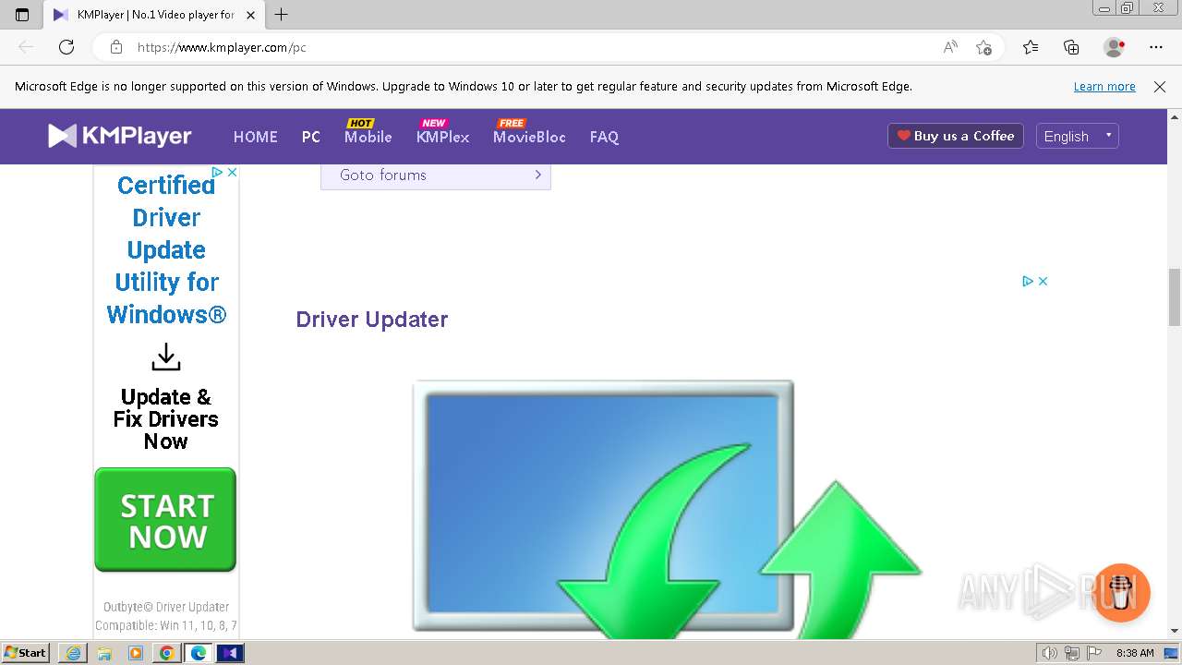Open the Collections icon

[1071, 47]
